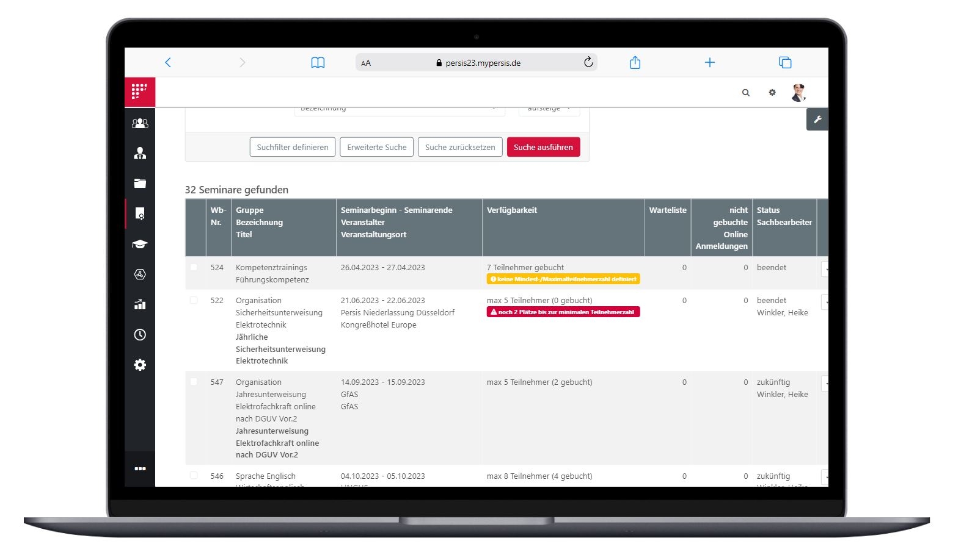Click seminar number 522
Screen dimensions: 961x552
[217, 300]
